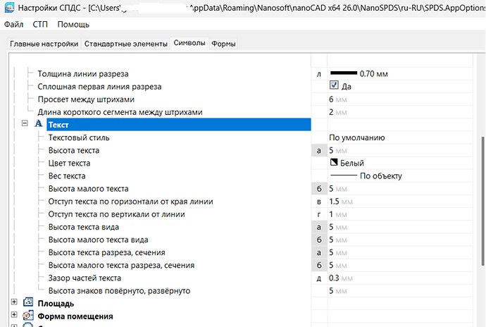Click the white color swatch for Цвет текста

(334, 162)
